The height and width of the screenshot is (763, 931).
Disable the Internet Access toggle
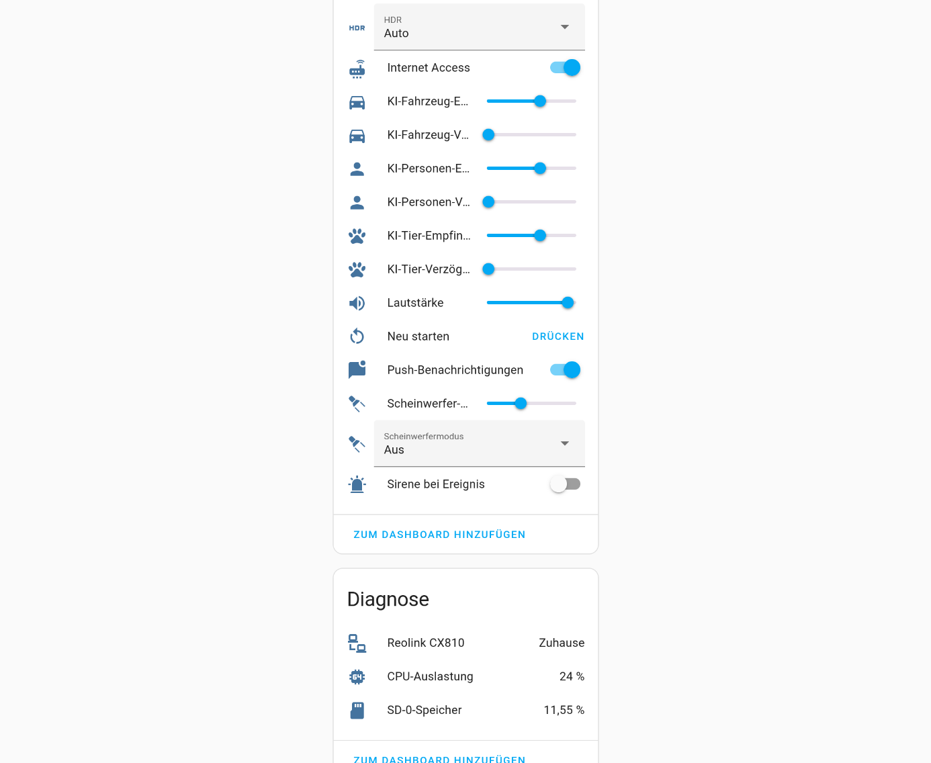565,68
